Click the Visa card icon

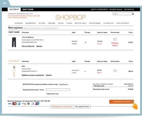click(10, 104)
